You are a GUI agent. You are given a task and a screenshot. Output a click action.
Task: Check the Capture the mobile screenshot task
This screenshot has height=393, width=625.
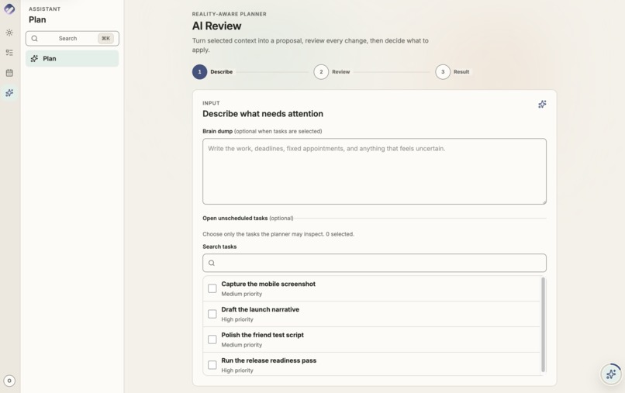(212, 288)
